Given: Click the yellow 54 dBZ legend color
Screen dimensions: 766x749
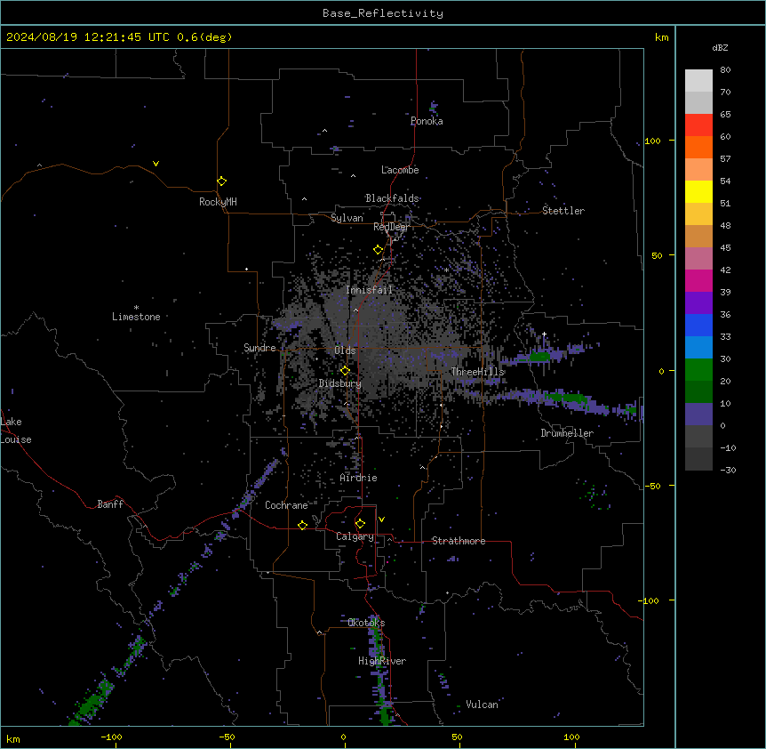Looking at the screenshot, I should [698, 191].
